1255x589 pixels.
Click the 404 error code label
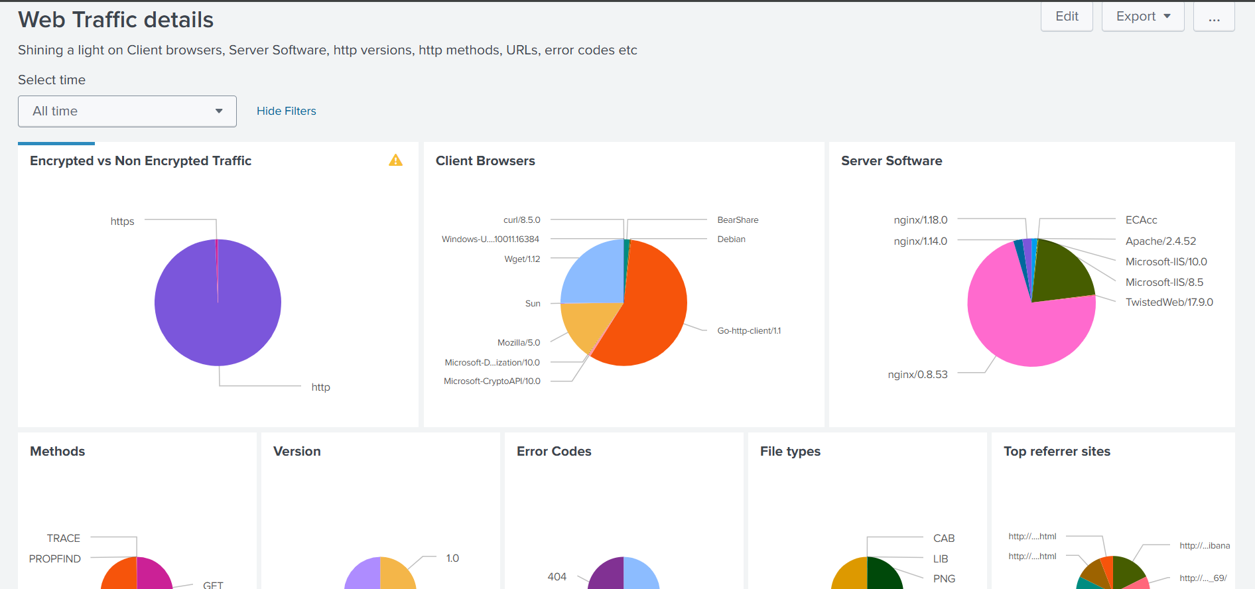coord(557,577)
